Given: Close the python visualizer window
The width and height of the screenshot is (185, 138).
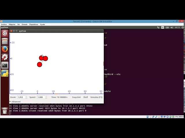Looking at the screenshot, I should pyautogui.click(x=11, y=31).
